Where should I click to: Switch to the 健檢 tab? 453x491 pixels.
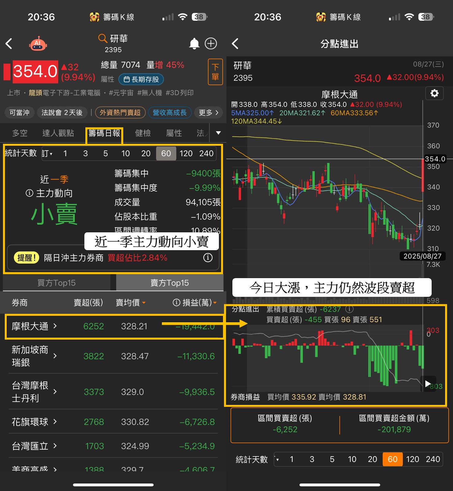143,133
